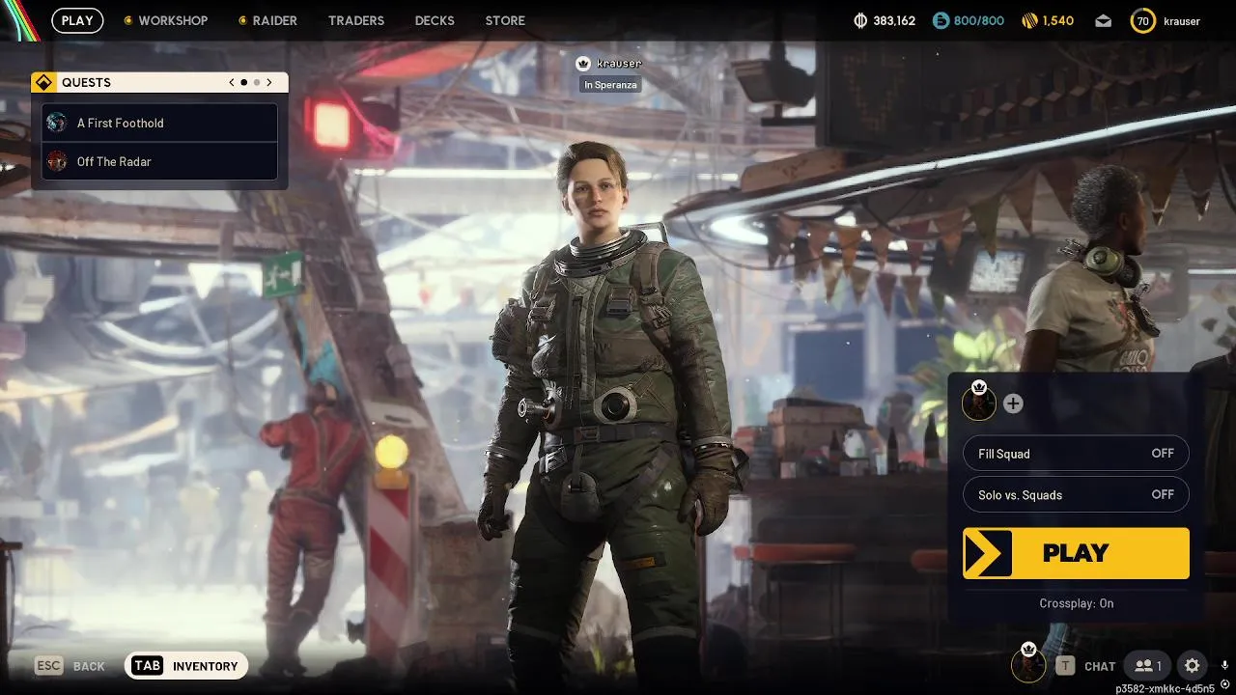This screenshot has height=695, width=1236.
Task: Click the icon for Off The Radar quest
Action: click(x=58, y=161)
